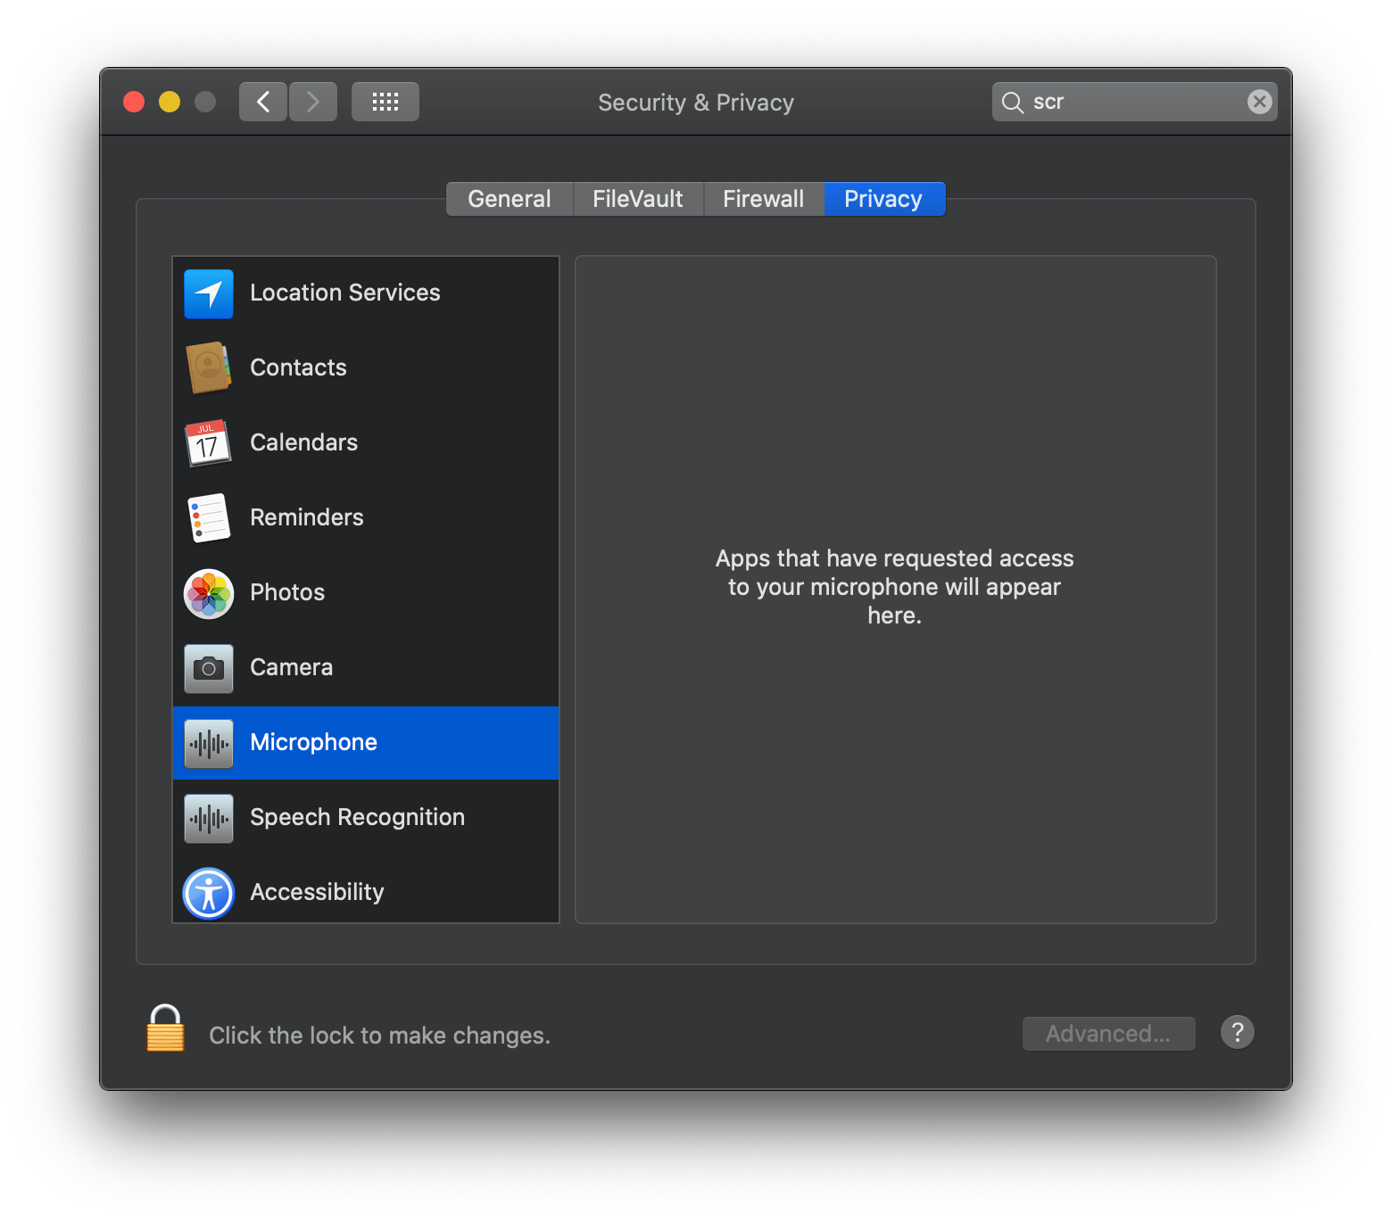
Task: Click the Advanced button
Action: (1108, 1033)
